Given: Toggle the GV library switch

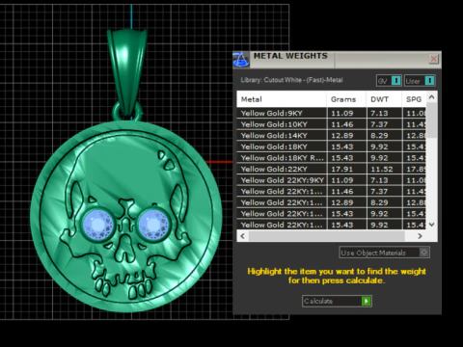Looking at the screenshot, I should click(389, 81).
